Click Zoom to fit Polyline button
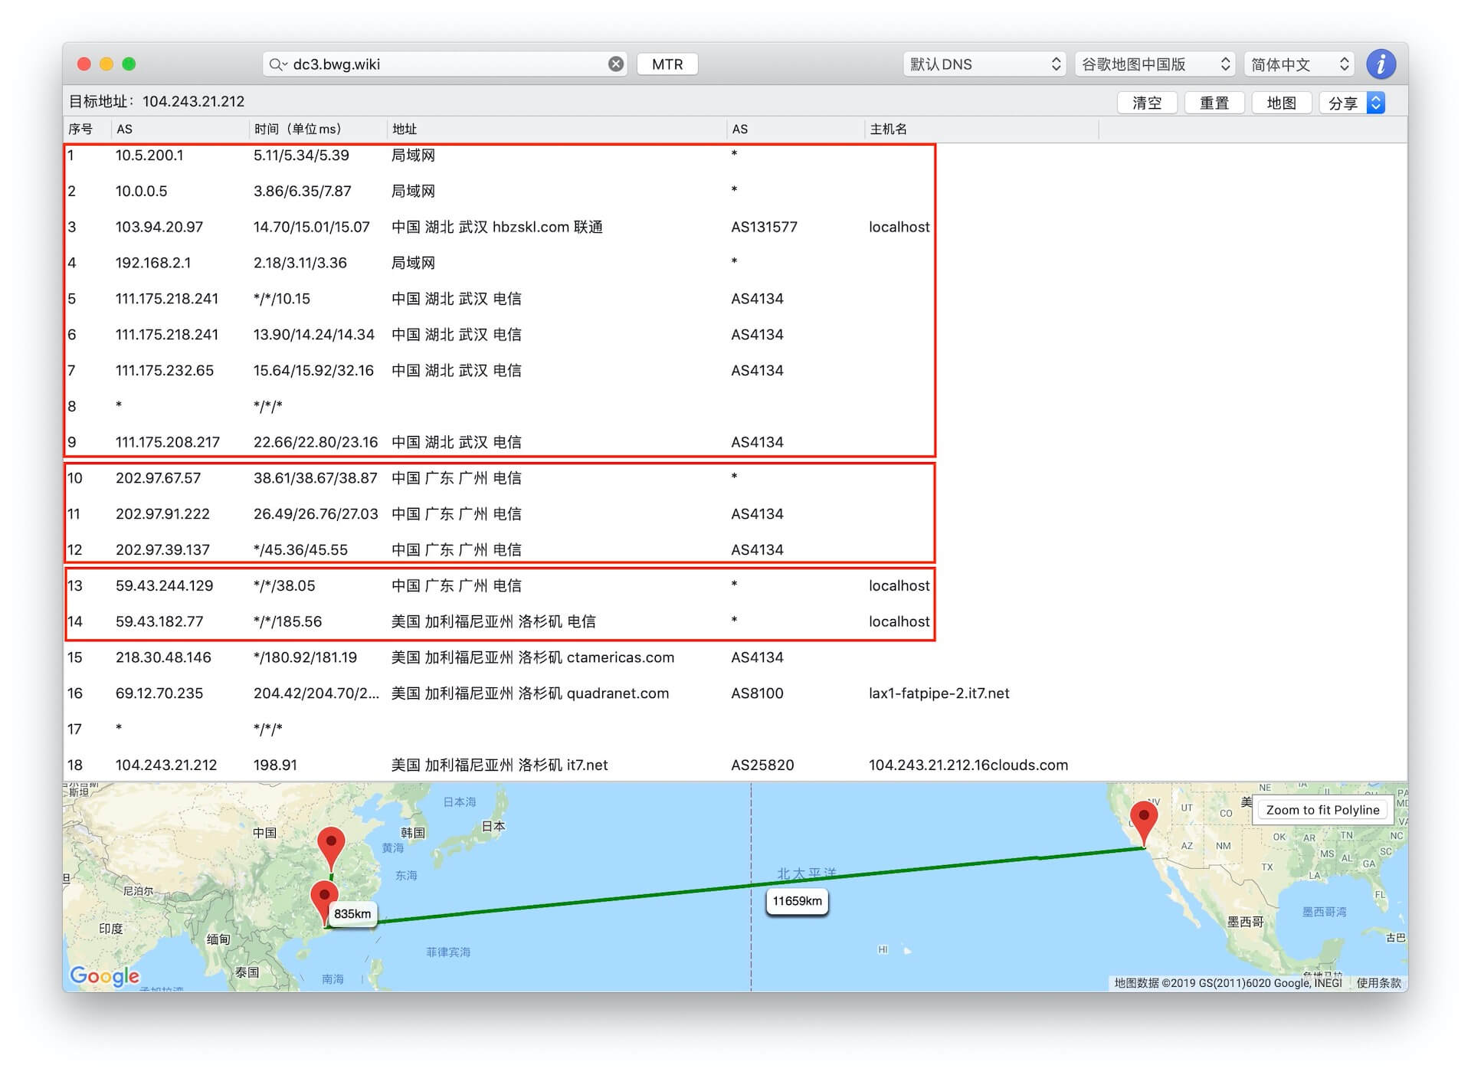1471x1075 pixels. (x=1322, y=810)
